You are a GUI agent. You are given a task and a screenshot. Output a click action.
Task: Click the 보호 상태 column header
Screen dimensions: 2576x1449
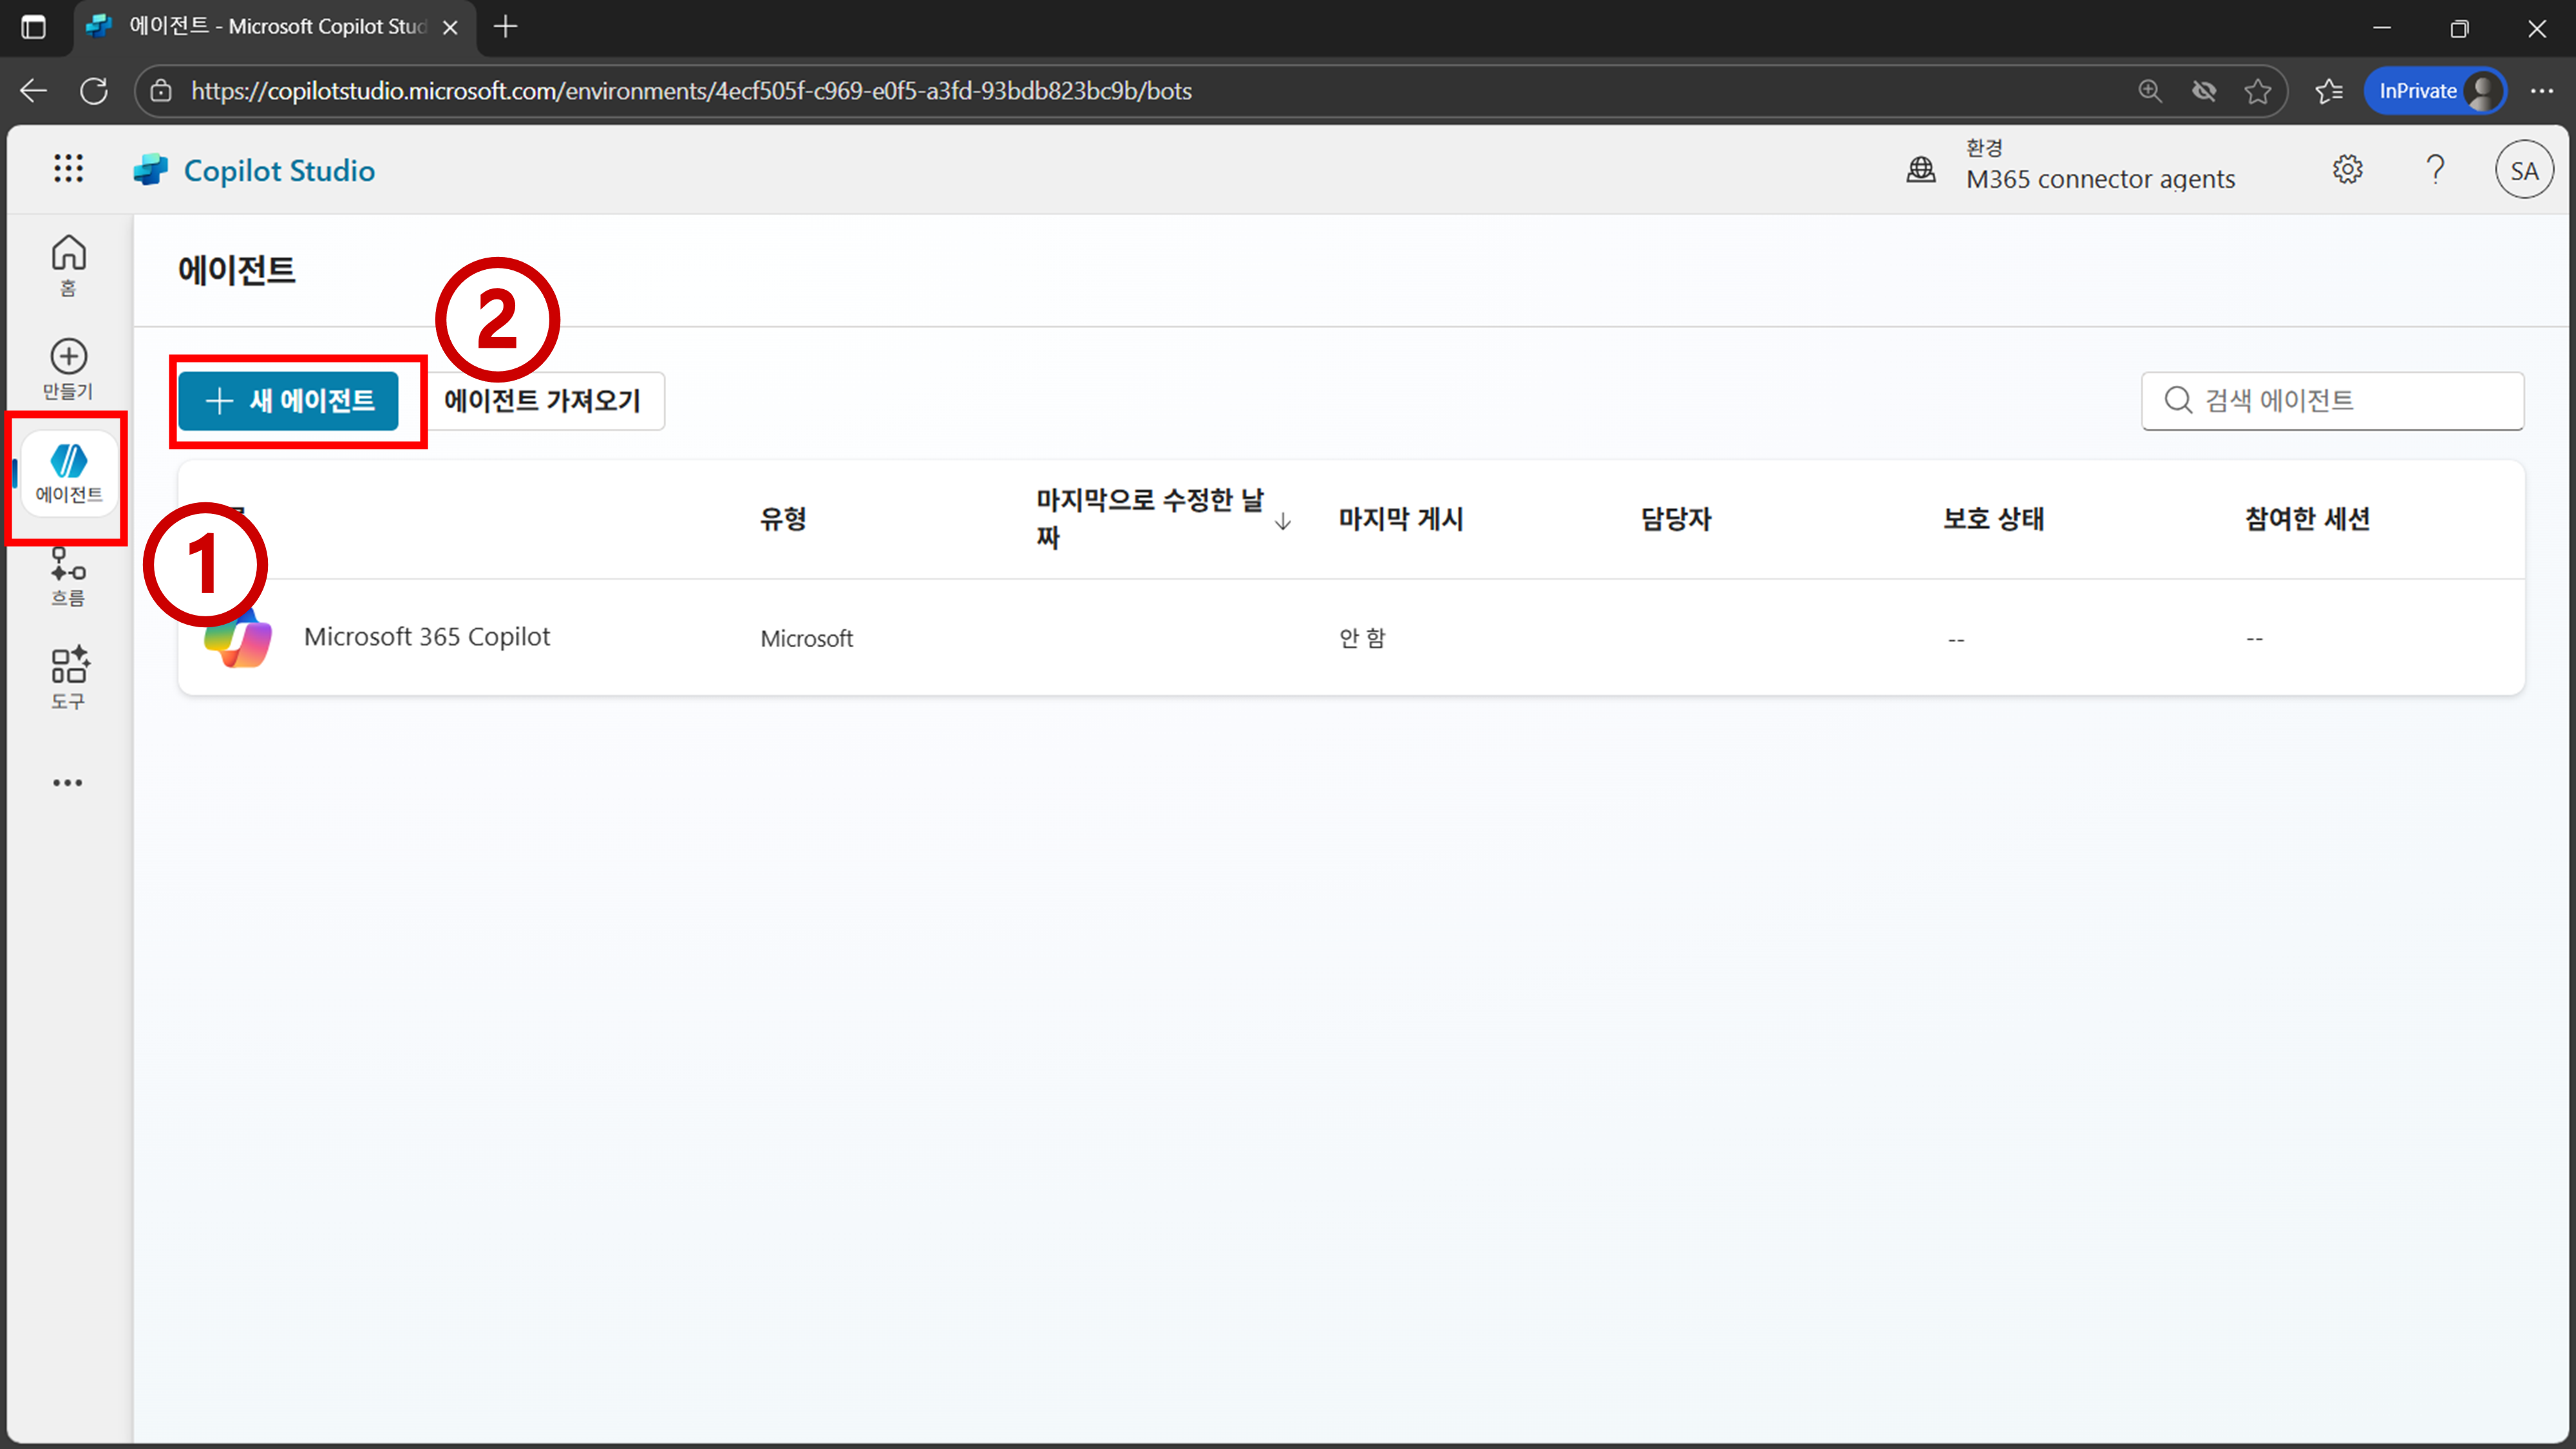click(x=1993, y=519)
